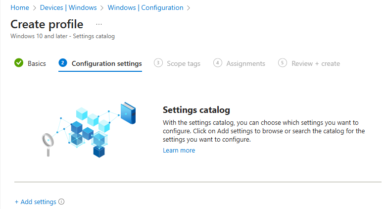This screenshot has height=209, width=385.
Task: Click + Add settings
Action: [36, 202]
